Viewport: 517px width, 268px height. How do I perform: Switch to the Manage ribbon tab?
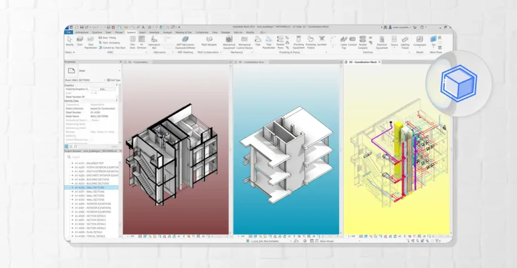226,32
